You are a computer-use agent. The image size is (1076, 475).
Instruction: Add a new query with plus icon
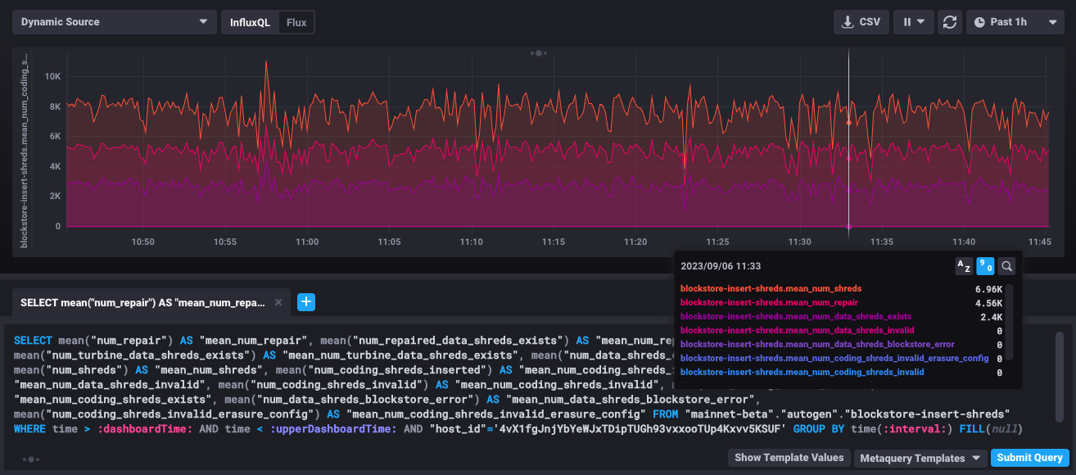[306, 302]
